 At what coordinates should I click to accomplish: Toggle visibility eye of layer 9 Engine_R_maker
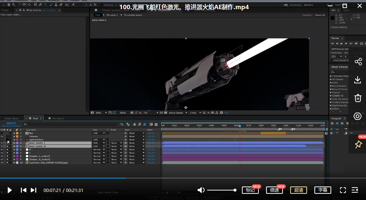click(x=2, y=159)
